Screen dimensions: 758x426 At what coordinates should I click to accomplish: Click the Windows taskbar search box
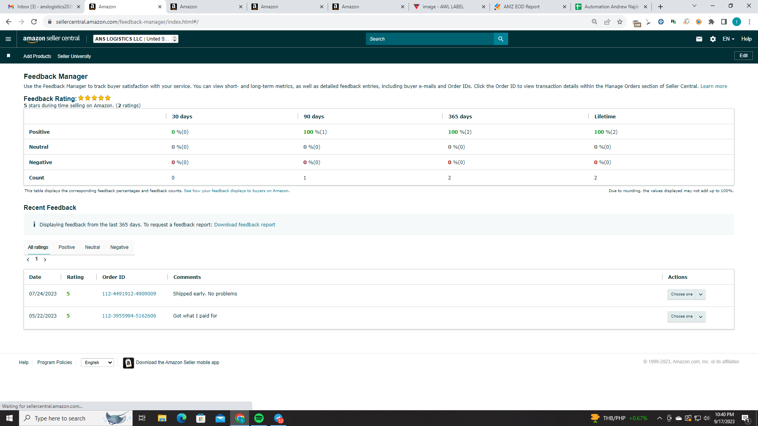(x=75, y=418)
